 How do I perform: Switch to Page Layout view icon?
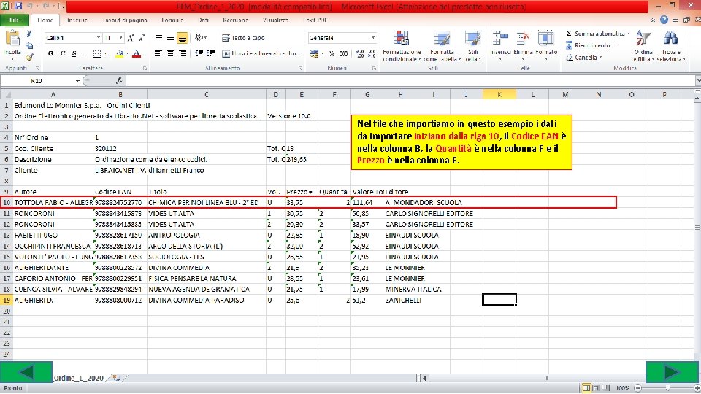[x=596, y=387]
